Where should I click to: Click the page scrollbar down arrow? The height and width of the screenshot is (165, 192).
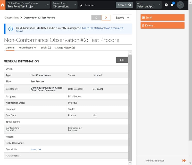pyautogui.click(x=190, y=163)
